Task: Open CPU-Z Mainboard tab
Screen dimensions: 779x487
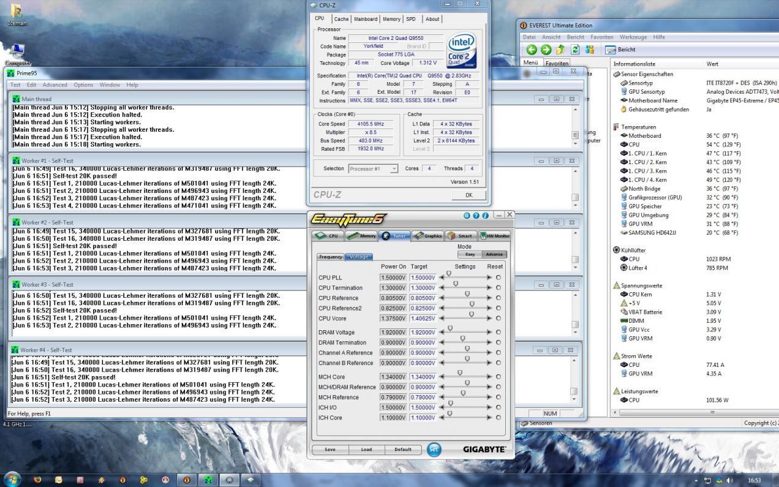Action: [x=366, y=19]
